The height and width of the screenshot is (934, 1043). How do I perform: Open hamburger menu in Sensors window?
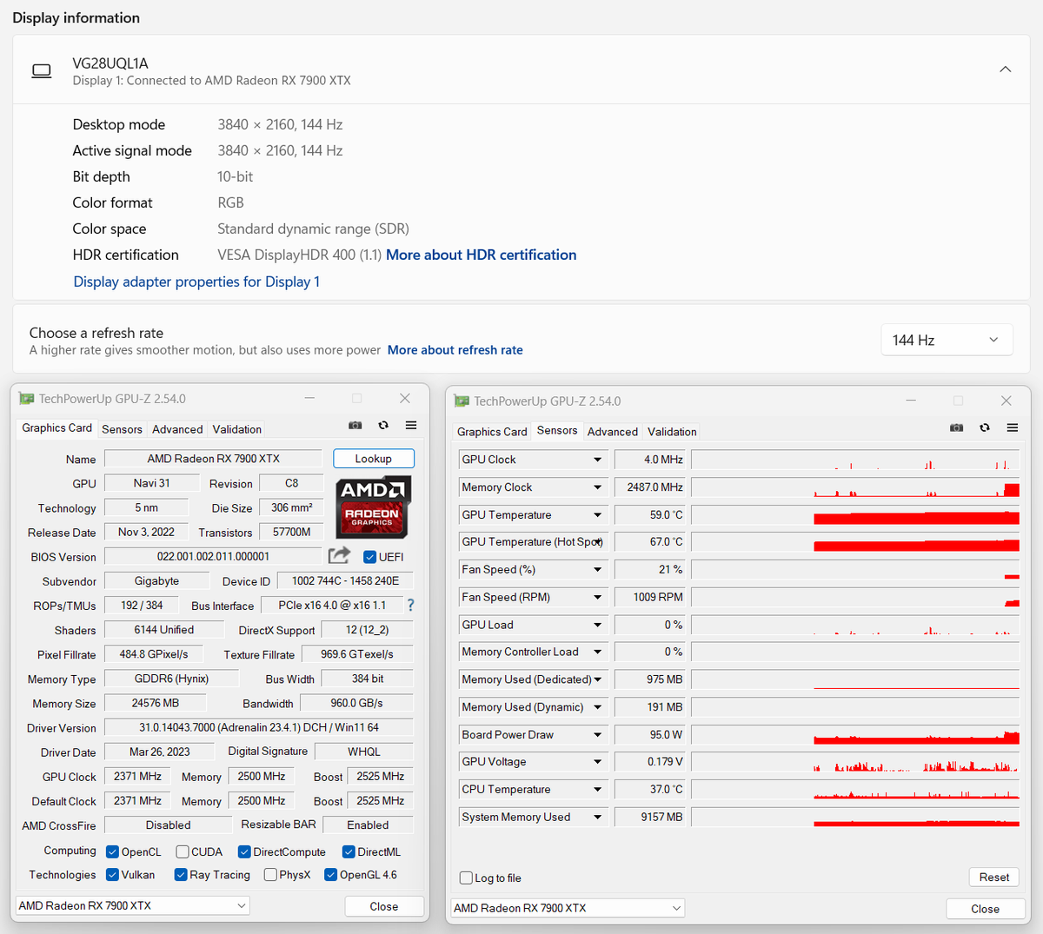point(1013,427)
